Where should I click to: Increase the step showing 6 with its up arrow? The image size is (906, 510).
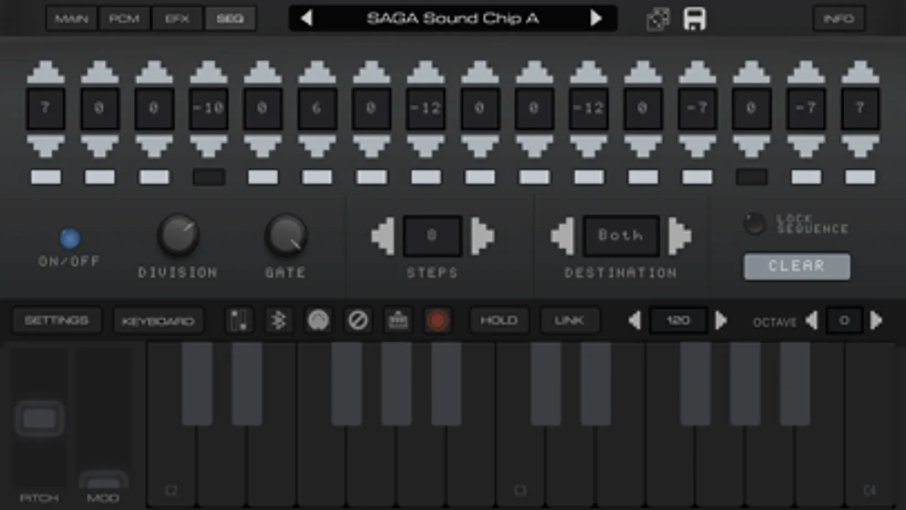point(317,72)
